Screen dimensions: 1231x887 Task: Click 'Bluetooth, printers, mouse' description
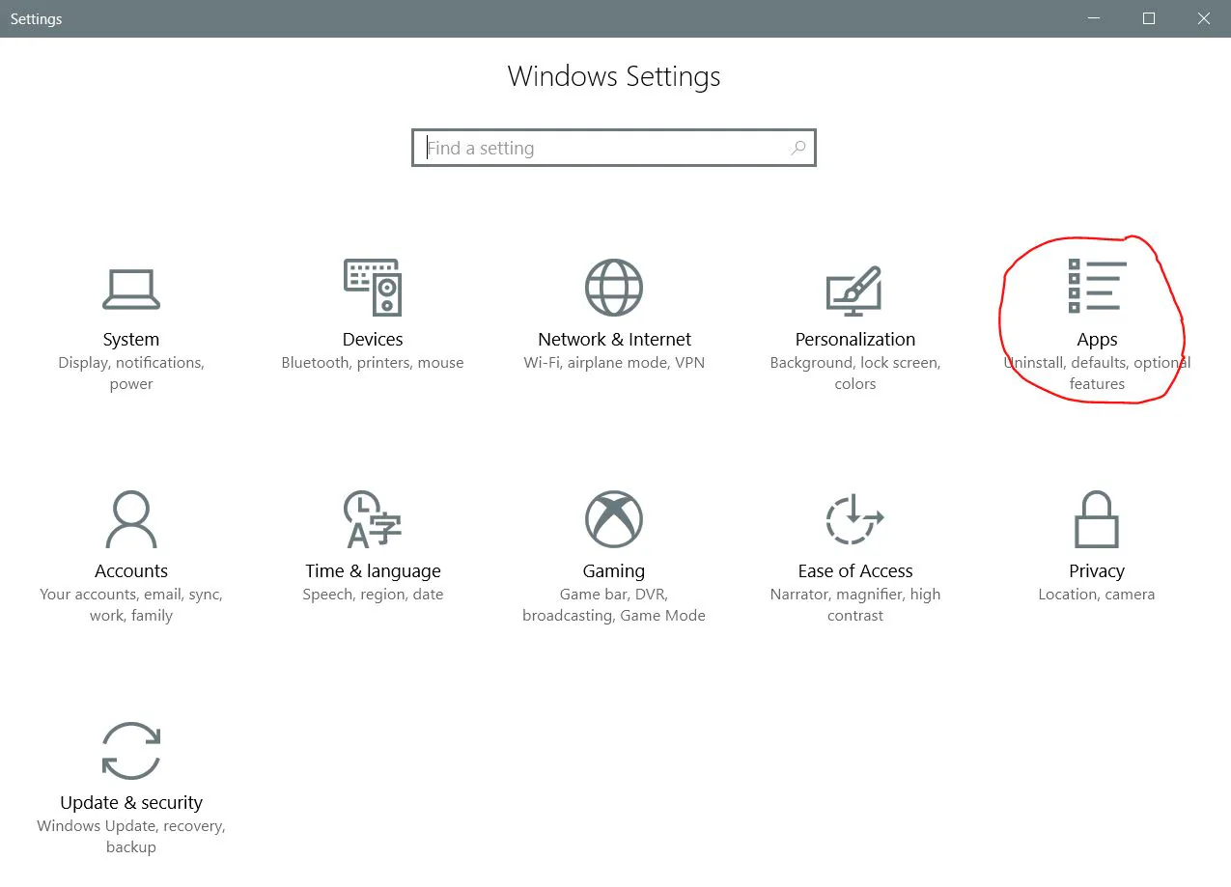[373, 363]
